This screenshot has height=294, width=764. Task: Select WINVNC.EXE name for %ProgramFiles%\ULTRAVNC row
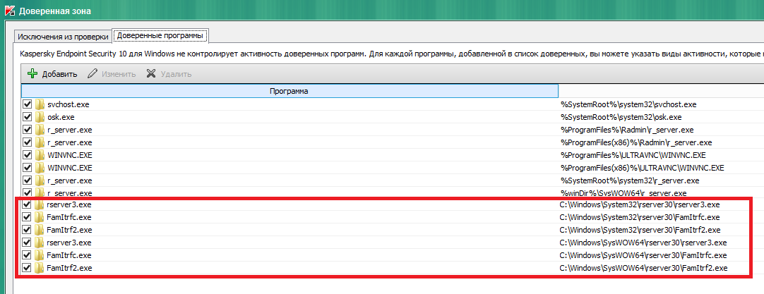tap(70, 155)
